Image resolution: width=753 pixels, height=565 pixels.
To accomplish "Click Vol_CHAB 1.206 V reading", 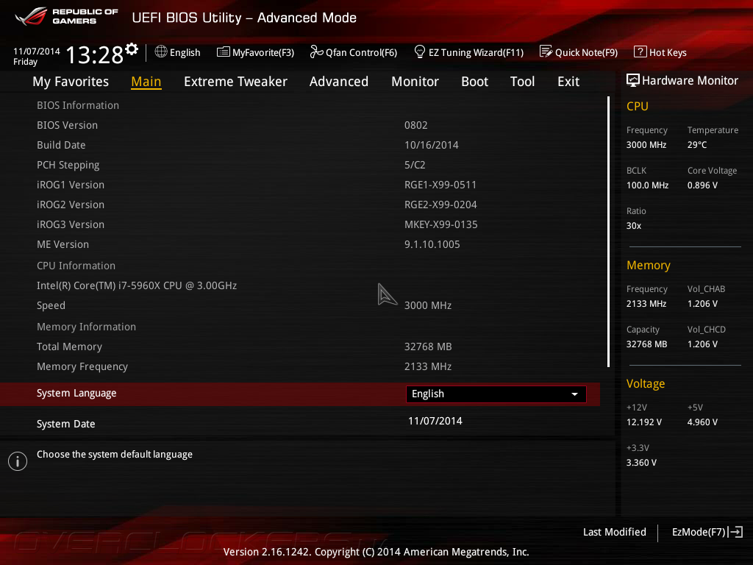I will click(x=702, y=304).
